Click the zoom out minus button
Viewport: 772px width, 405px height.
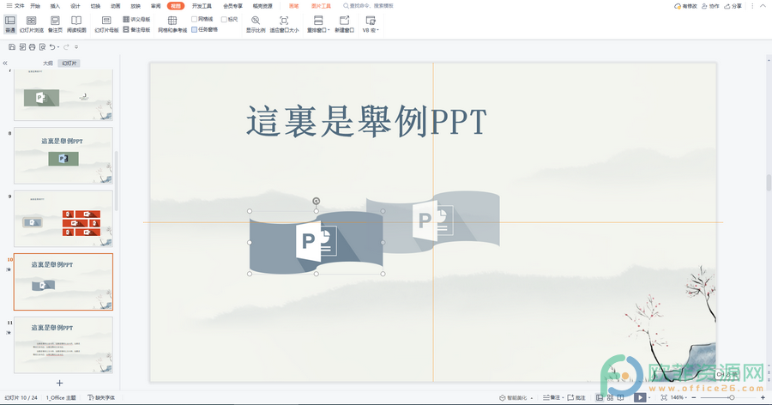[694, 397]
